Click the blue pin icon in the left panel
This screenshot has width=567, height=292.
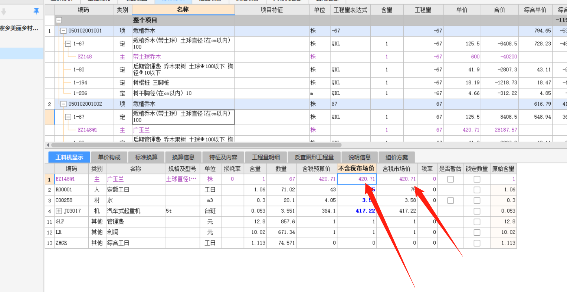pyautogui.click(x=36, y=11)
